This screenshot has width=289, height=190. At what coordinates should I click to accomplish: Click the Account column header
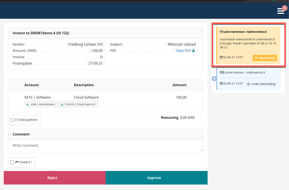point(31,85)
